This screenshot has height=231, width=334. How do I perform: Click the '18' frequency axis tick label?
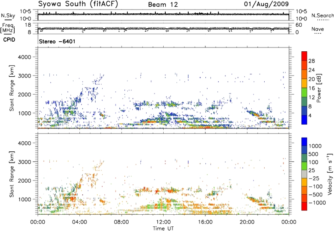[28, 25]
